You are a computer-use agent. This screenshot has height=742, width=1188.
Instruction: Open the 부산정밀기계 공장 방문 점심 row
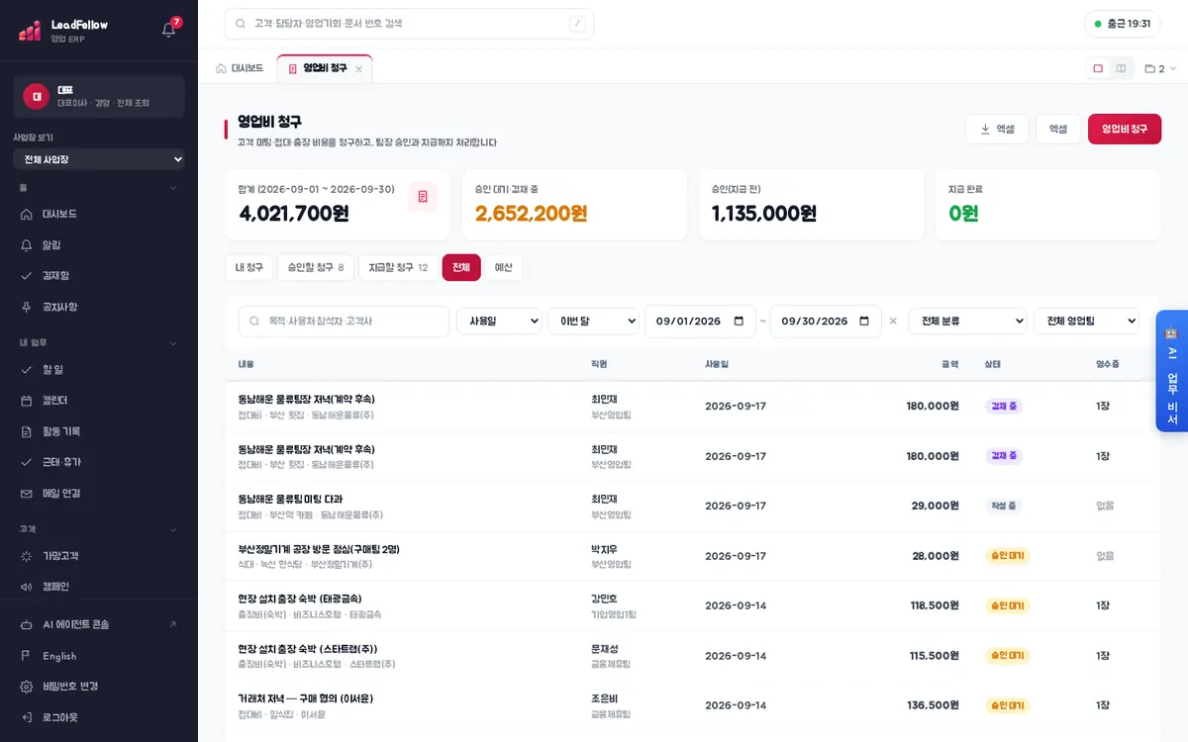tap(692, 556)
